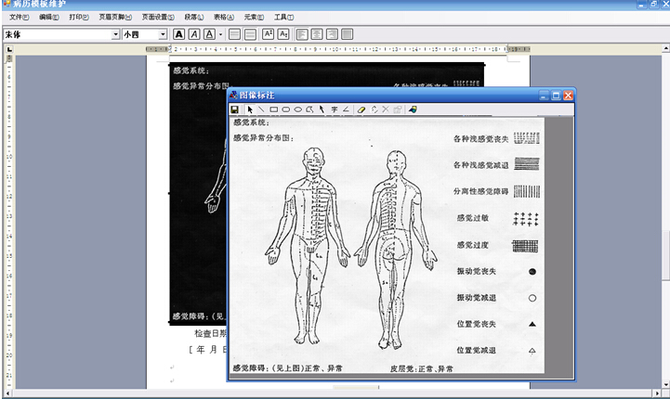This screenshot has width=670, height=399.
Task: Align text right
Action: [x=332, y=34]
